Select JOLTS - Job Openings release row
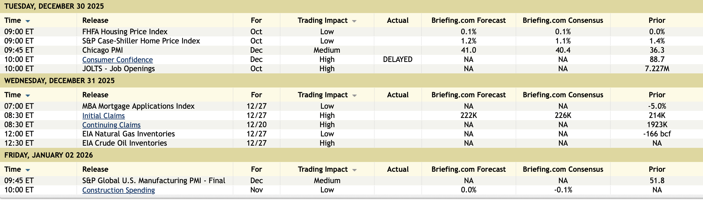 click(118, 69)
